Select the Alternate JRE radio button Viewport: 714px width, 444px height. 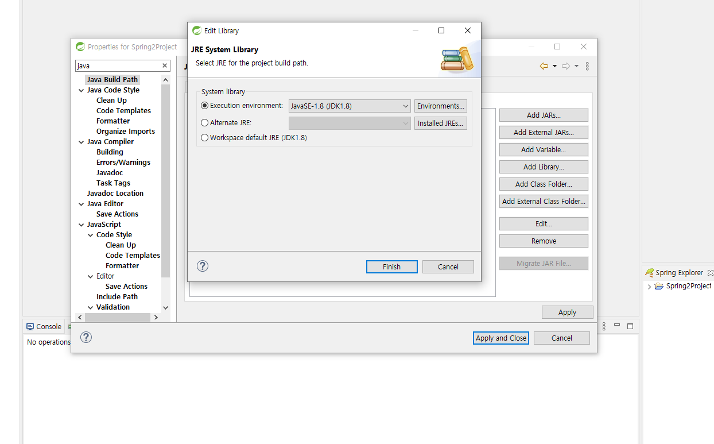[x=205, y=122]
